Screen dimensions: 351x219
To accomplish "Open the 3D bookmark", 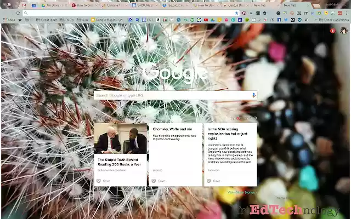I will click(256, 20).
